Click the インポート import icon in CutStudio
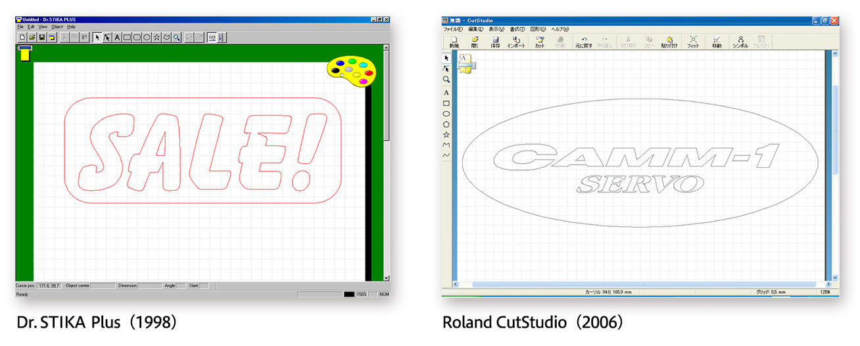The height and width of the screenshot is (346, 860). [x=516, y=42]
